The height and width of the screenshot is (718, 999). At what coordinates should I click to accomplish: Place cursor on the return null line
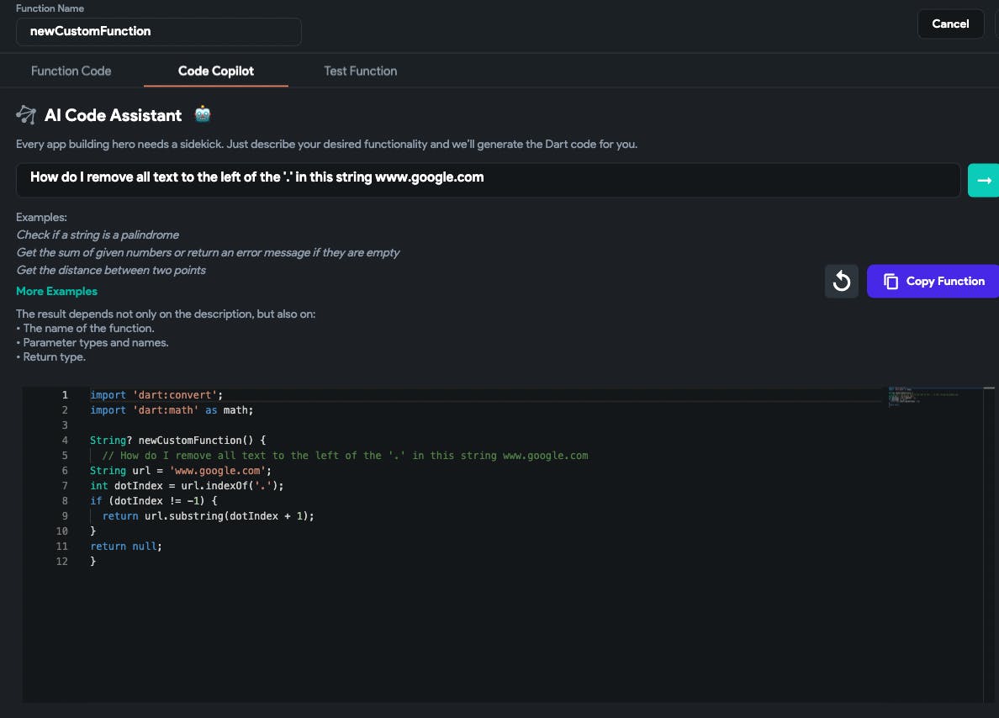[x=125, y=546]
